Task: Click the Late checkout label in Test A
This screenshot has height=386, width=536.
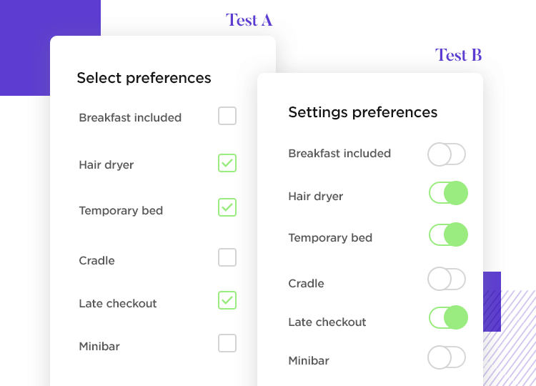Action: point(118,304)
